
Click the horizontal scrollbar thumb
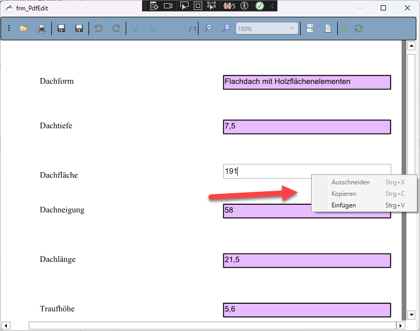pos(213,326)
